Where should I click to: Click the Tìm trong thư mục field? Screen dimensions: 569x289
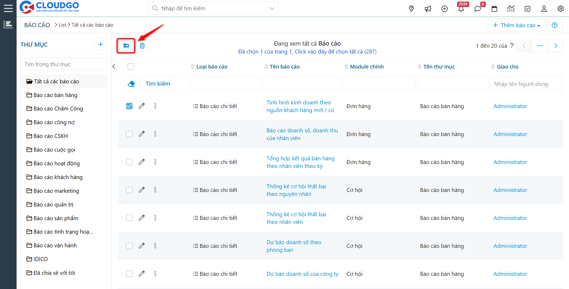[x=64, y=64]
